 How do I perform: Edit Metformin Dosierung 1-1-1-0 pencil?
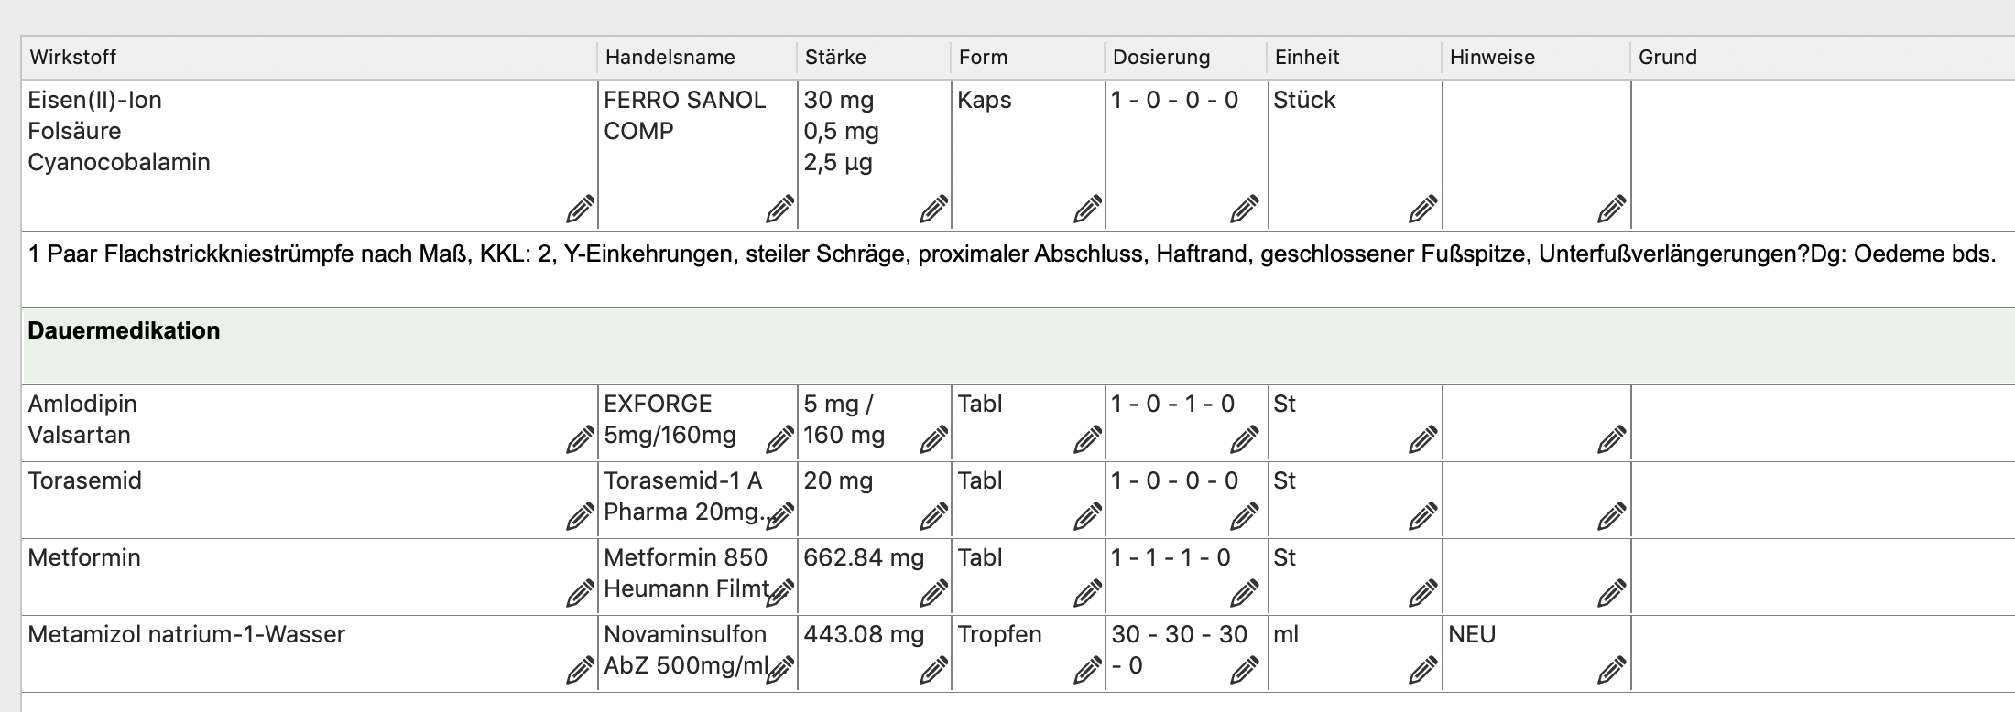[x=1244, y=594]
